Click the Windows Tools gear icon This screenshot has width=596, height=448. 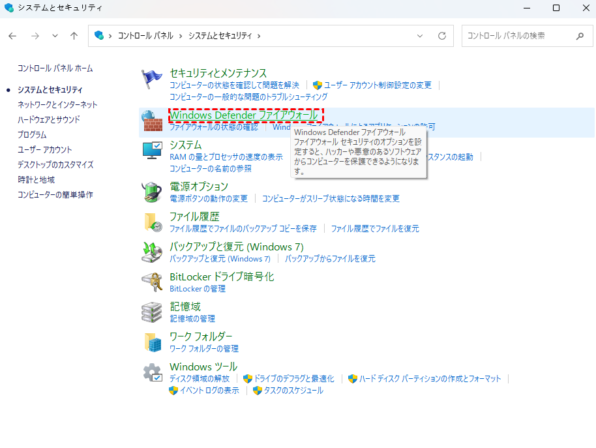(x=152, y=372)
